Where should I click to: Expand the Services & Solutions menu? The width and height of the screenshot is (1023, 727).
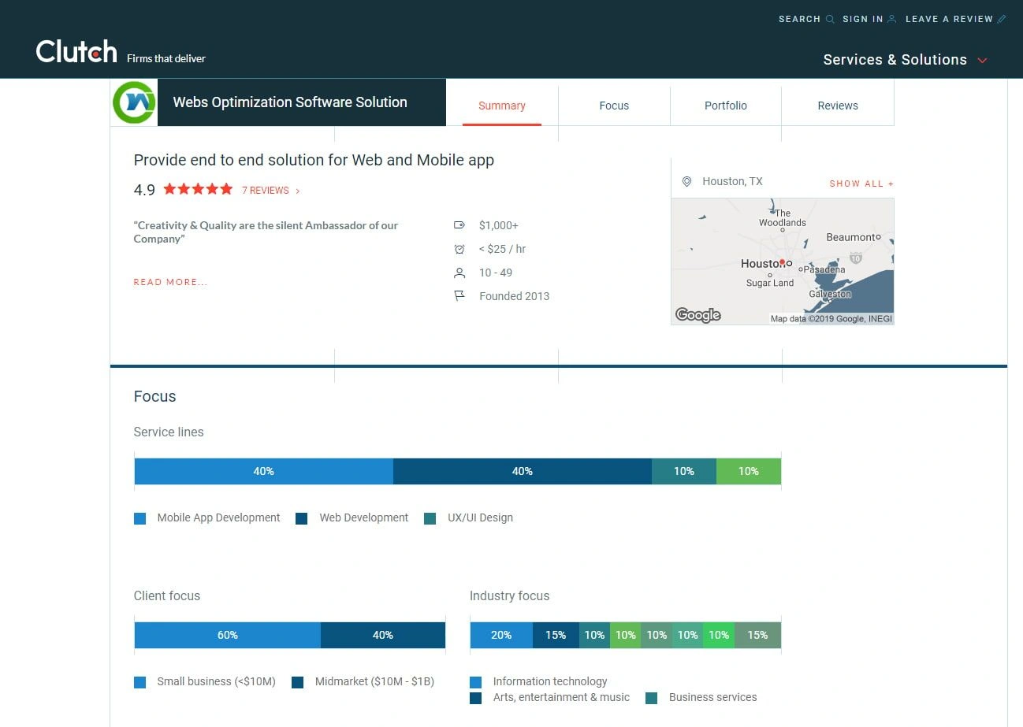point(905,60)
